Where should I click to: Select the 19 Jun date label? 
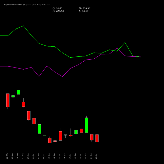click(x=81, y=156)
